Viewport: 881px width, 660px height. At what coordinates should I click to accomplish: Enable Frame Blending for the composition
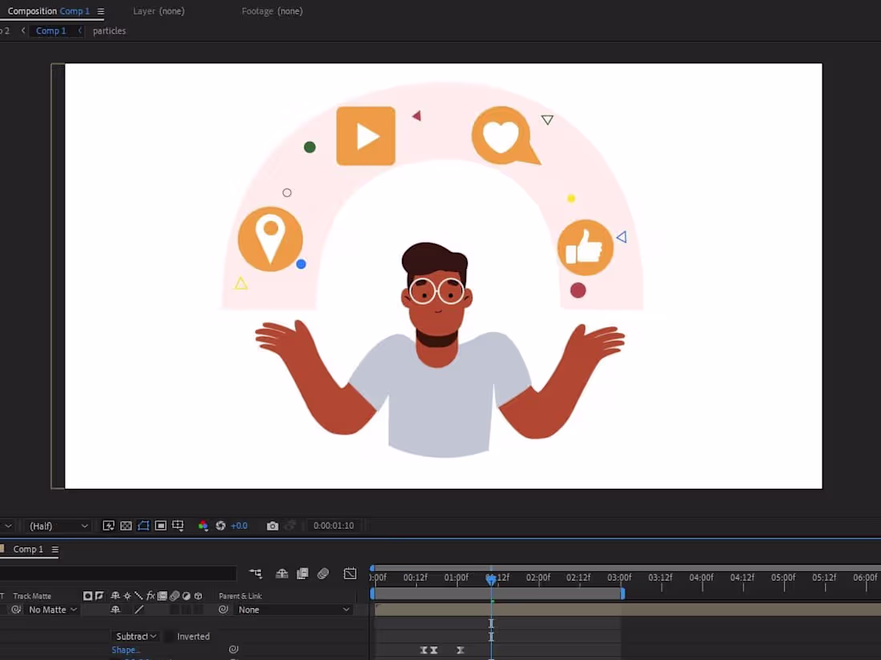(x=303, y=574)
